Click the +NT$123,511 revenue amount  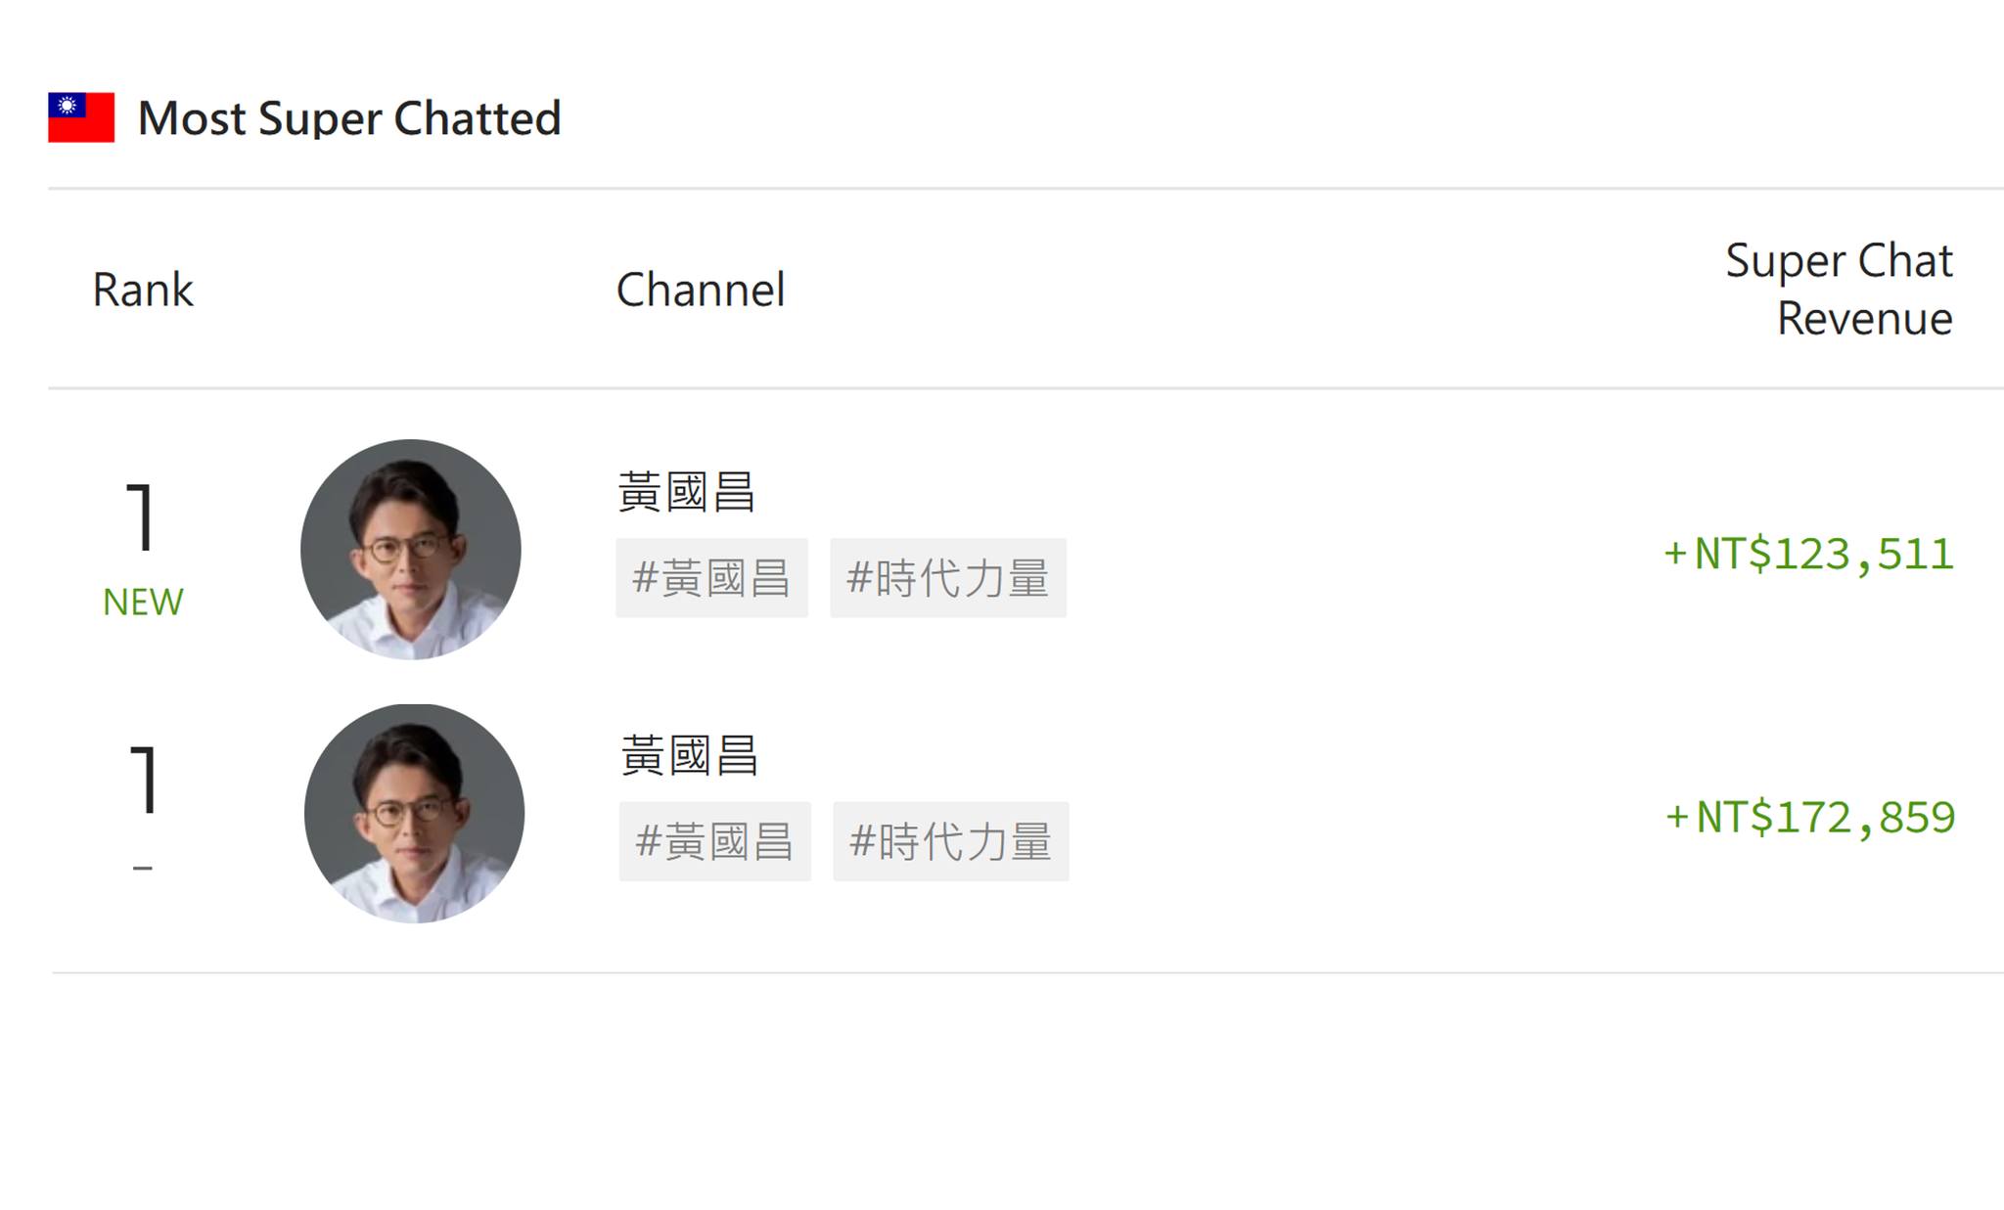point(1808,554)
